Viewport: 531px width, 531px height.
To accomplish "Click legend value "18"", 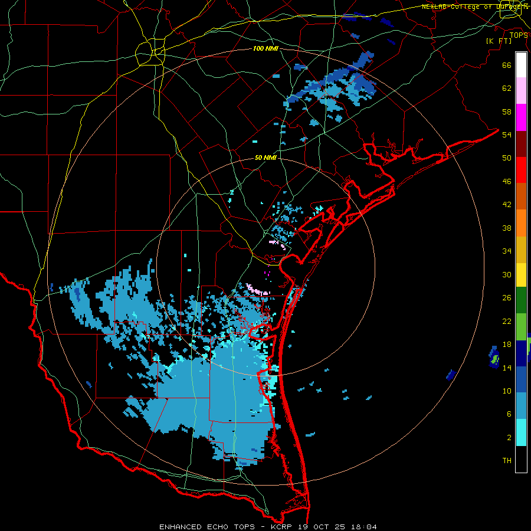I will tap(507, 345).
